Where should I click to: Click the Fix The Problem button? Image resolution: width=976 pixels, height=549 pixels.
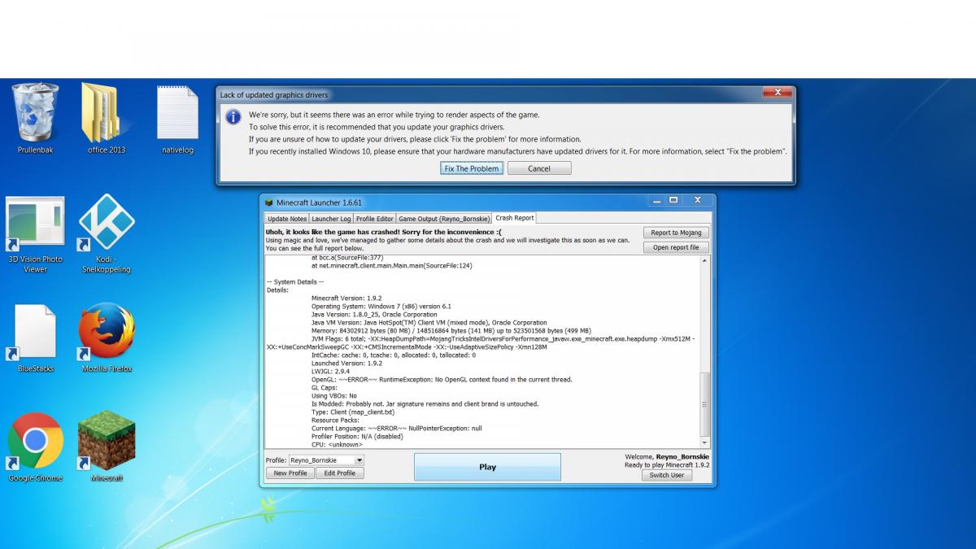tap(472, 168)
